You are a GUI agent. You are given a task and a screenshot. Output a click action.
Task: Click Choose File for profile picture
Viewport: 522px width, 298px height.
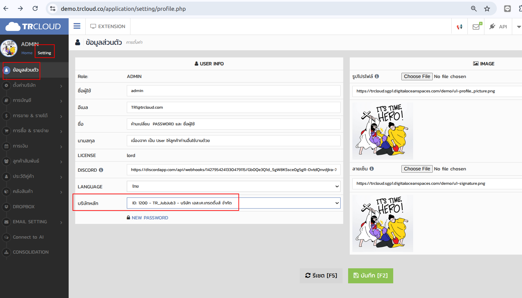[417, 76]
